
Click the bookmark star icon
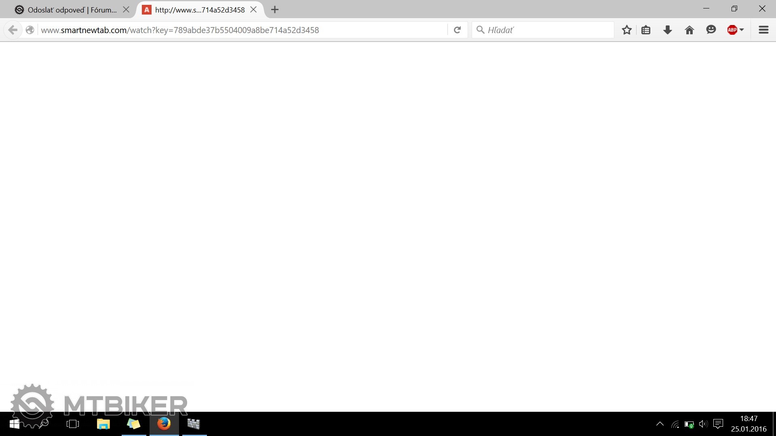tap(626, 30)
